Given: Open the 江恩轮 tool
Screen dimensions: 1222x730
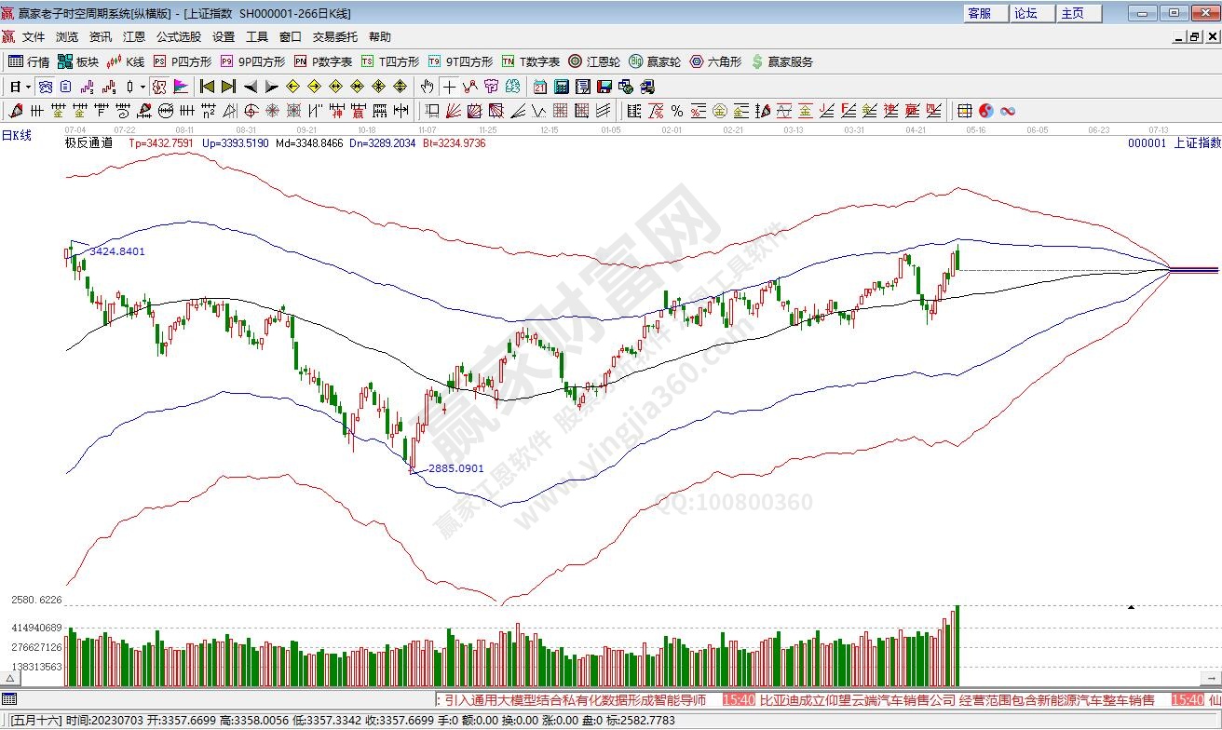Looking at the screenshot, I should coord(596,61).
